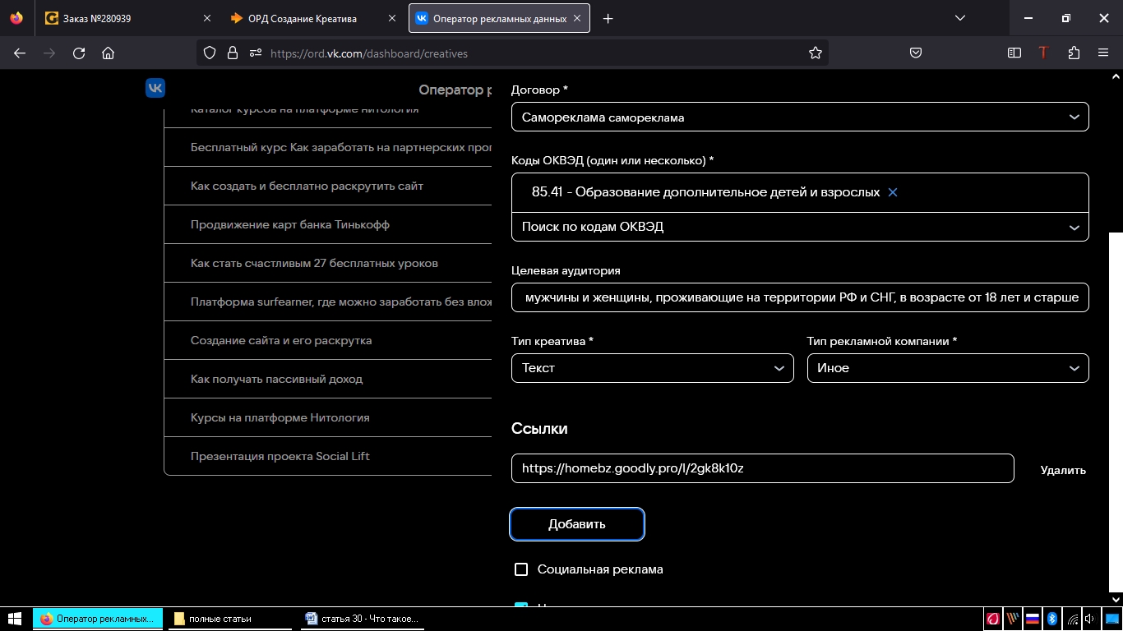Image resolution: width=1123 pixels, height=631 pixels.
Task: Open Платформа surfearner list item
Action: click(328, 302)
